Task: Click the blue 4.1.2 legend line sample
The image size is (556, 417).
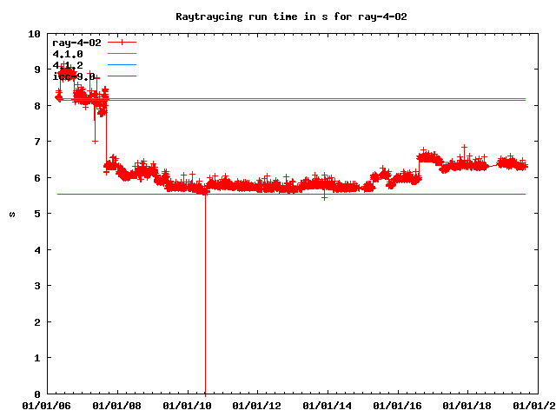Action: [122, 65]
